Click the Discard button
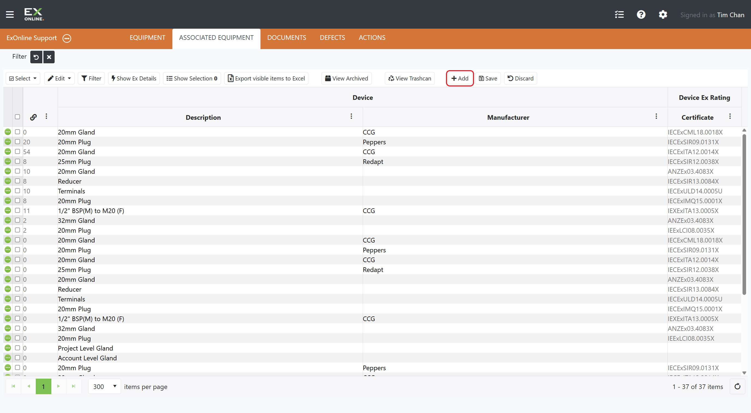The image size is (751, 413). pyautogui.click(x=521, y=78)
